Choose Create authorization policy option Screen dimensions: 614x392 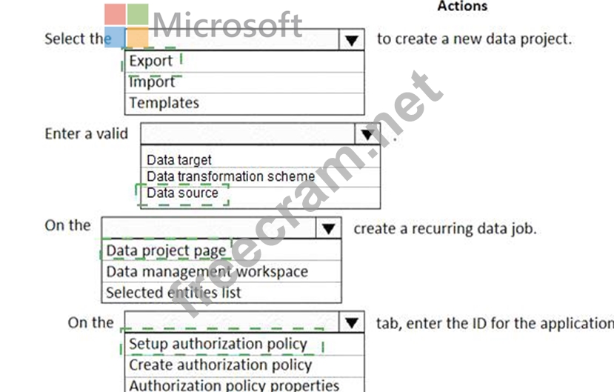(220, 365)
